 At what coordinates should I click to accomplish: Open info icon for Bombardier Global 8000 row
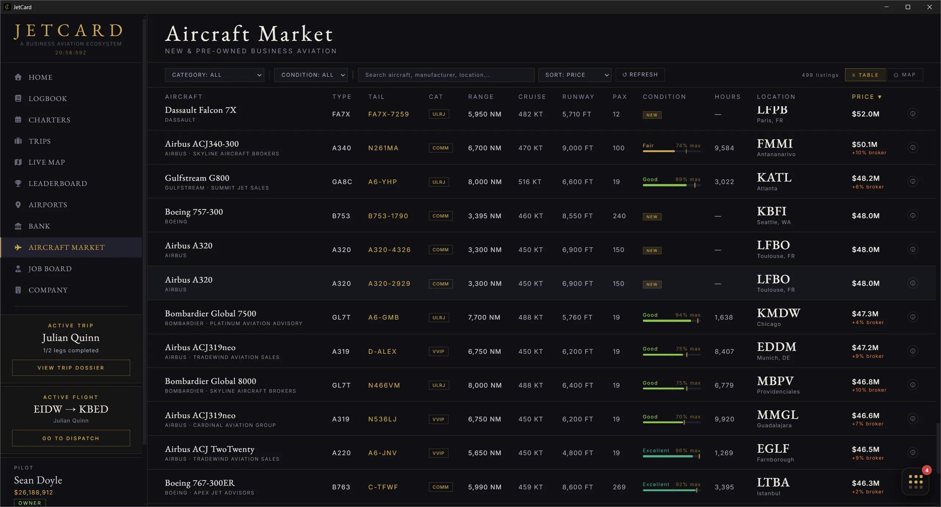click(x=912, y=385)
